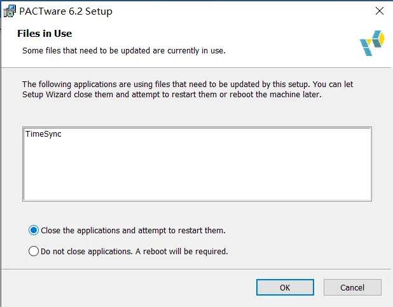
Task: Click empty space in the applications list box
Action: 197,172
